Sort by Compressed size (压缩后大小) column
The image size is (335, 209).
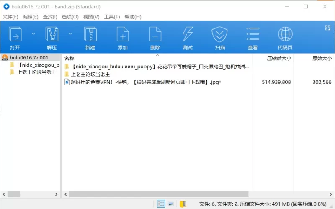coord(279,58)
